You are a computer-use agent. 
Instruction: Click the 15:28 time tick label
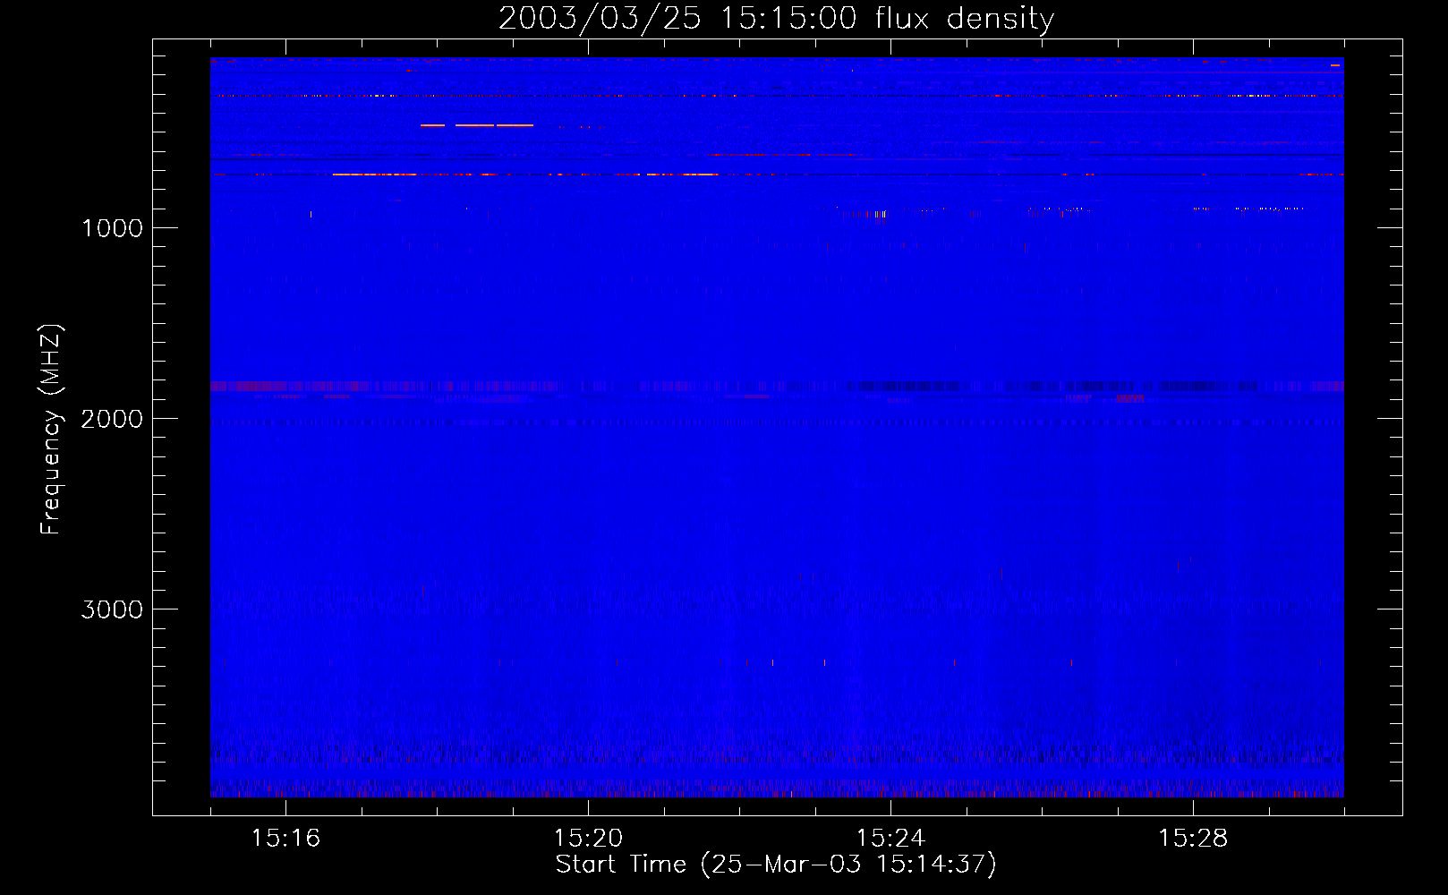pyautogui.click(x=1193, y=839)
